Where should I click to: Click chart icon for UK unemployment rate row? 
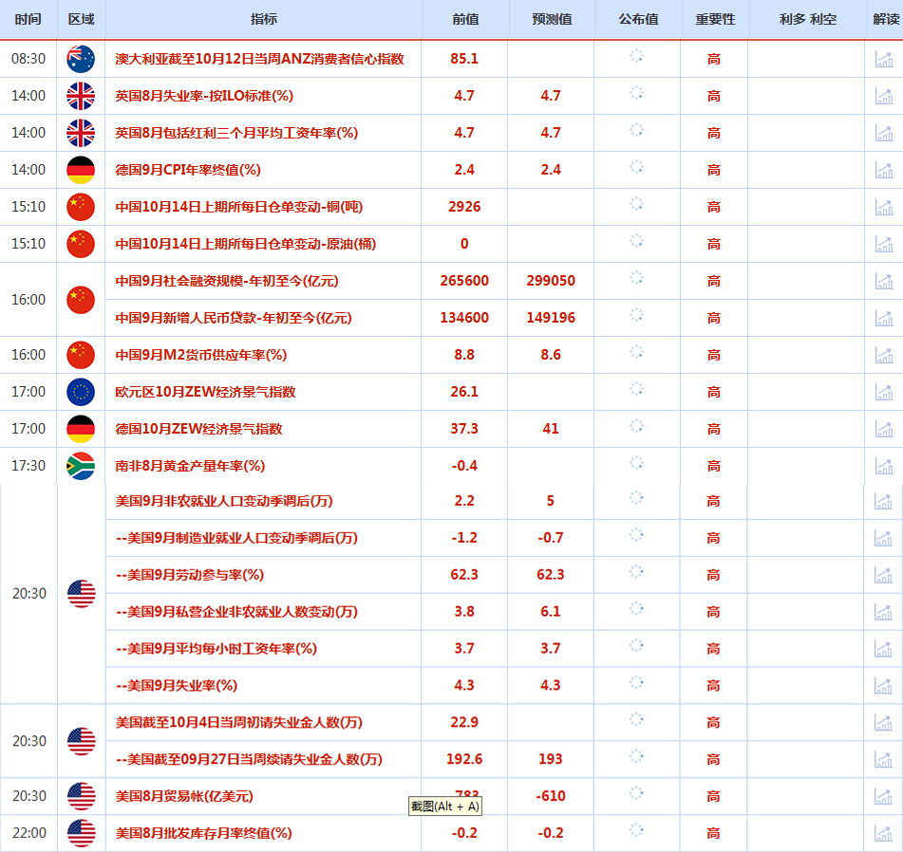pyautogui.click(x=884, y=96)
